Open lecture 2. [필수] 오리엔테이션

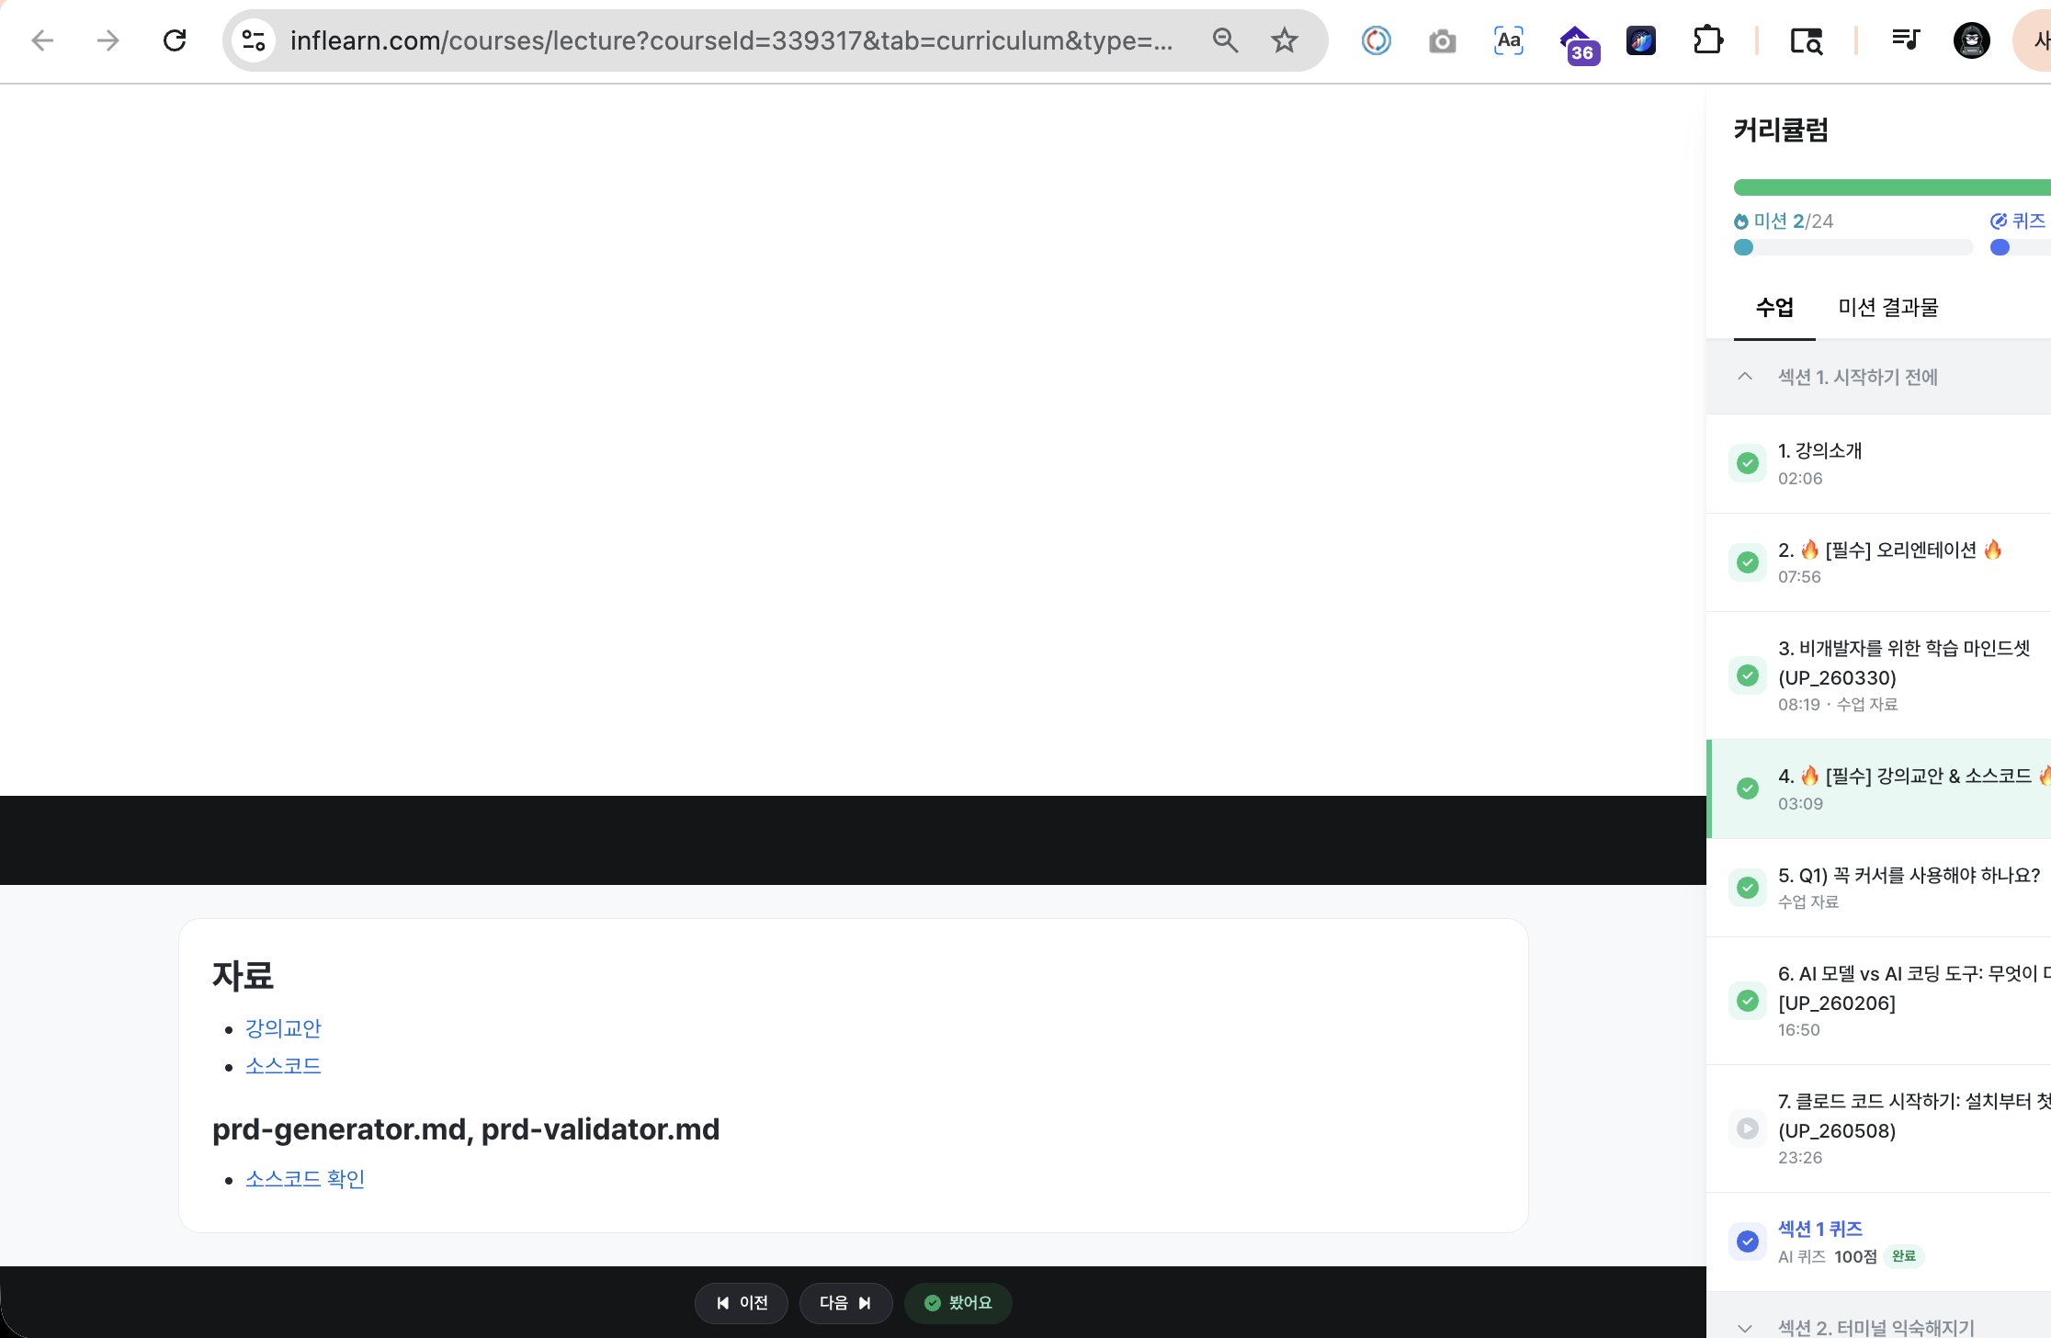point(1878,562)
